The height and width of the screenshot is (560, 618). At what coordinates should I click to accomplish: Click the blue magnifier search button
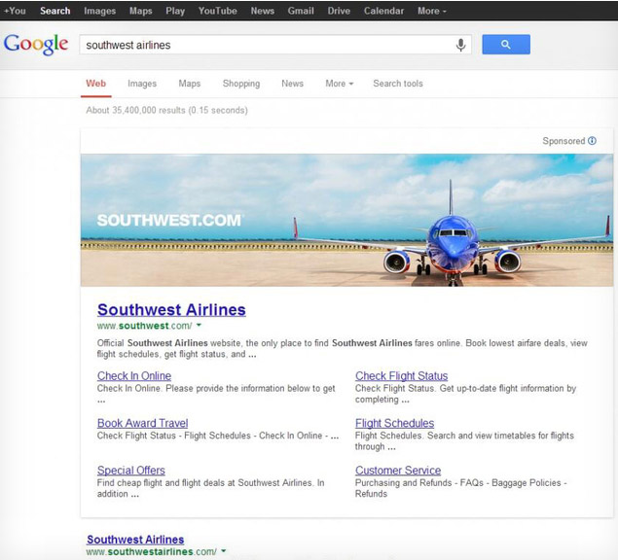(506, 45)
